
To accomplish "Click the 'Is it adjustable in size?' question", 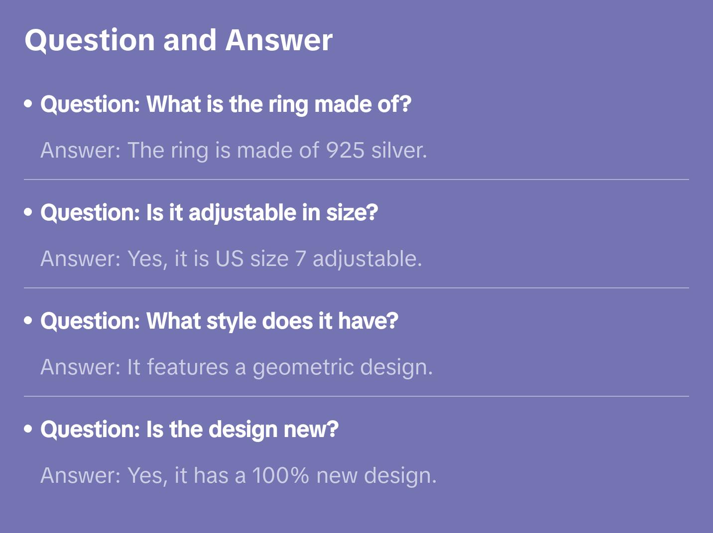I will coord(209,213).
